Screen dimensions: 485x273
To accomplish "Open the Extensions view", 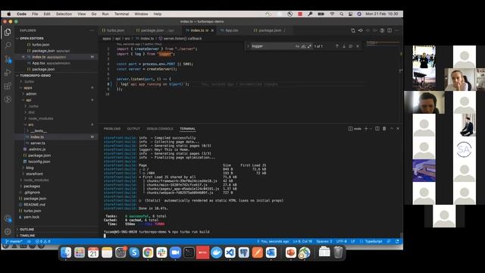I will point(8,86).
